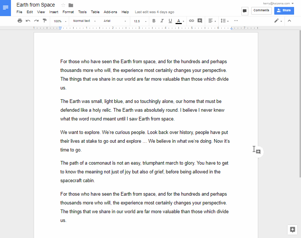Insert a link with the link icon

191,21
